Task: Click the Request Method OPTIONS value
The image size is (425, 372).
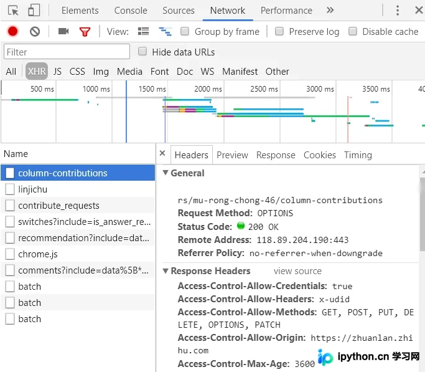Action: pyautogui.click(x=275, y=213)
